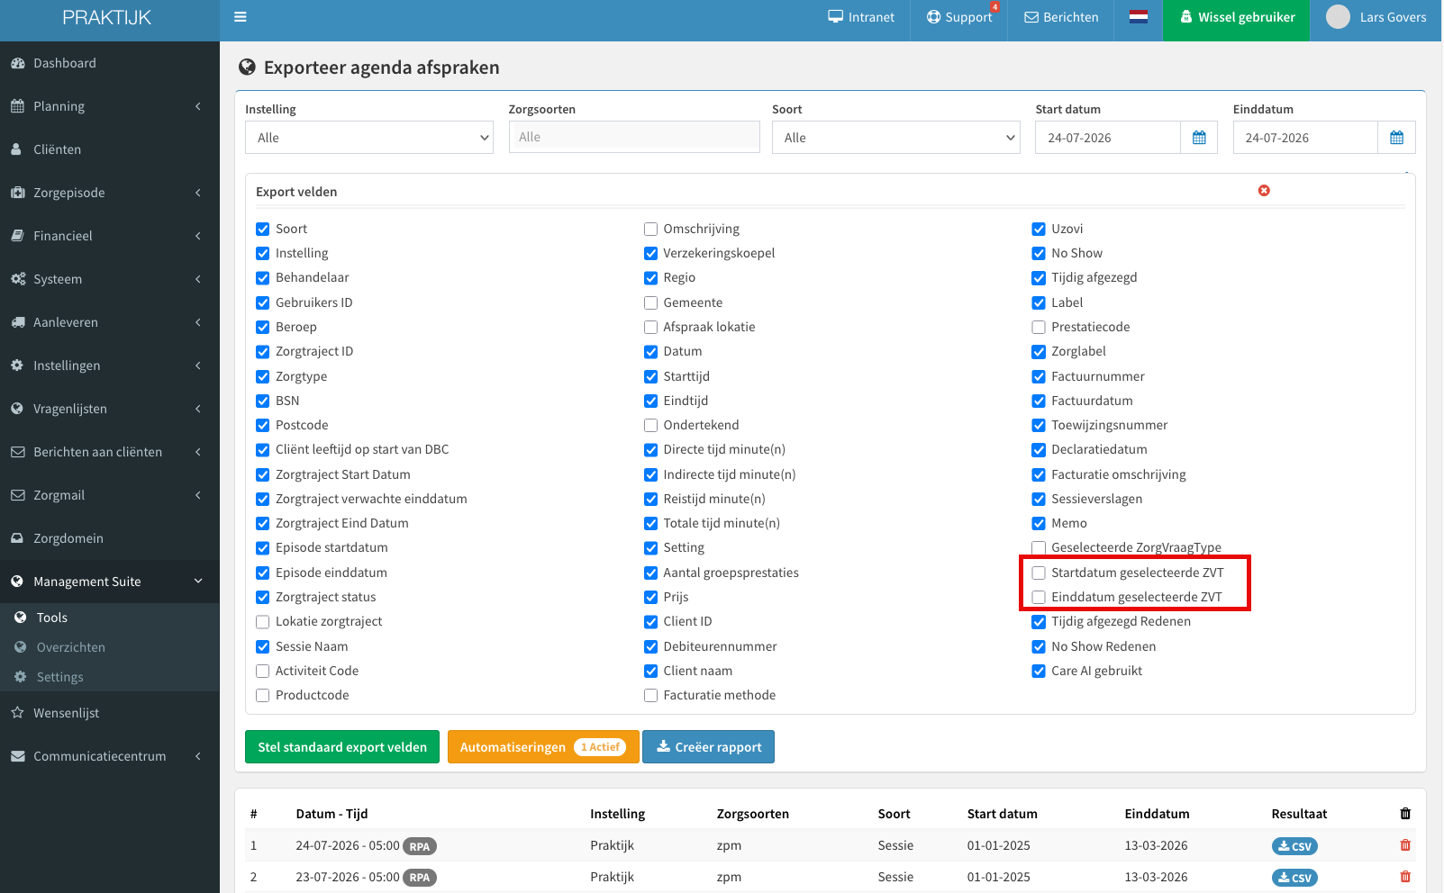Open Intranet from the top bar
This screenshot has width=1444, height=893.
861,17
